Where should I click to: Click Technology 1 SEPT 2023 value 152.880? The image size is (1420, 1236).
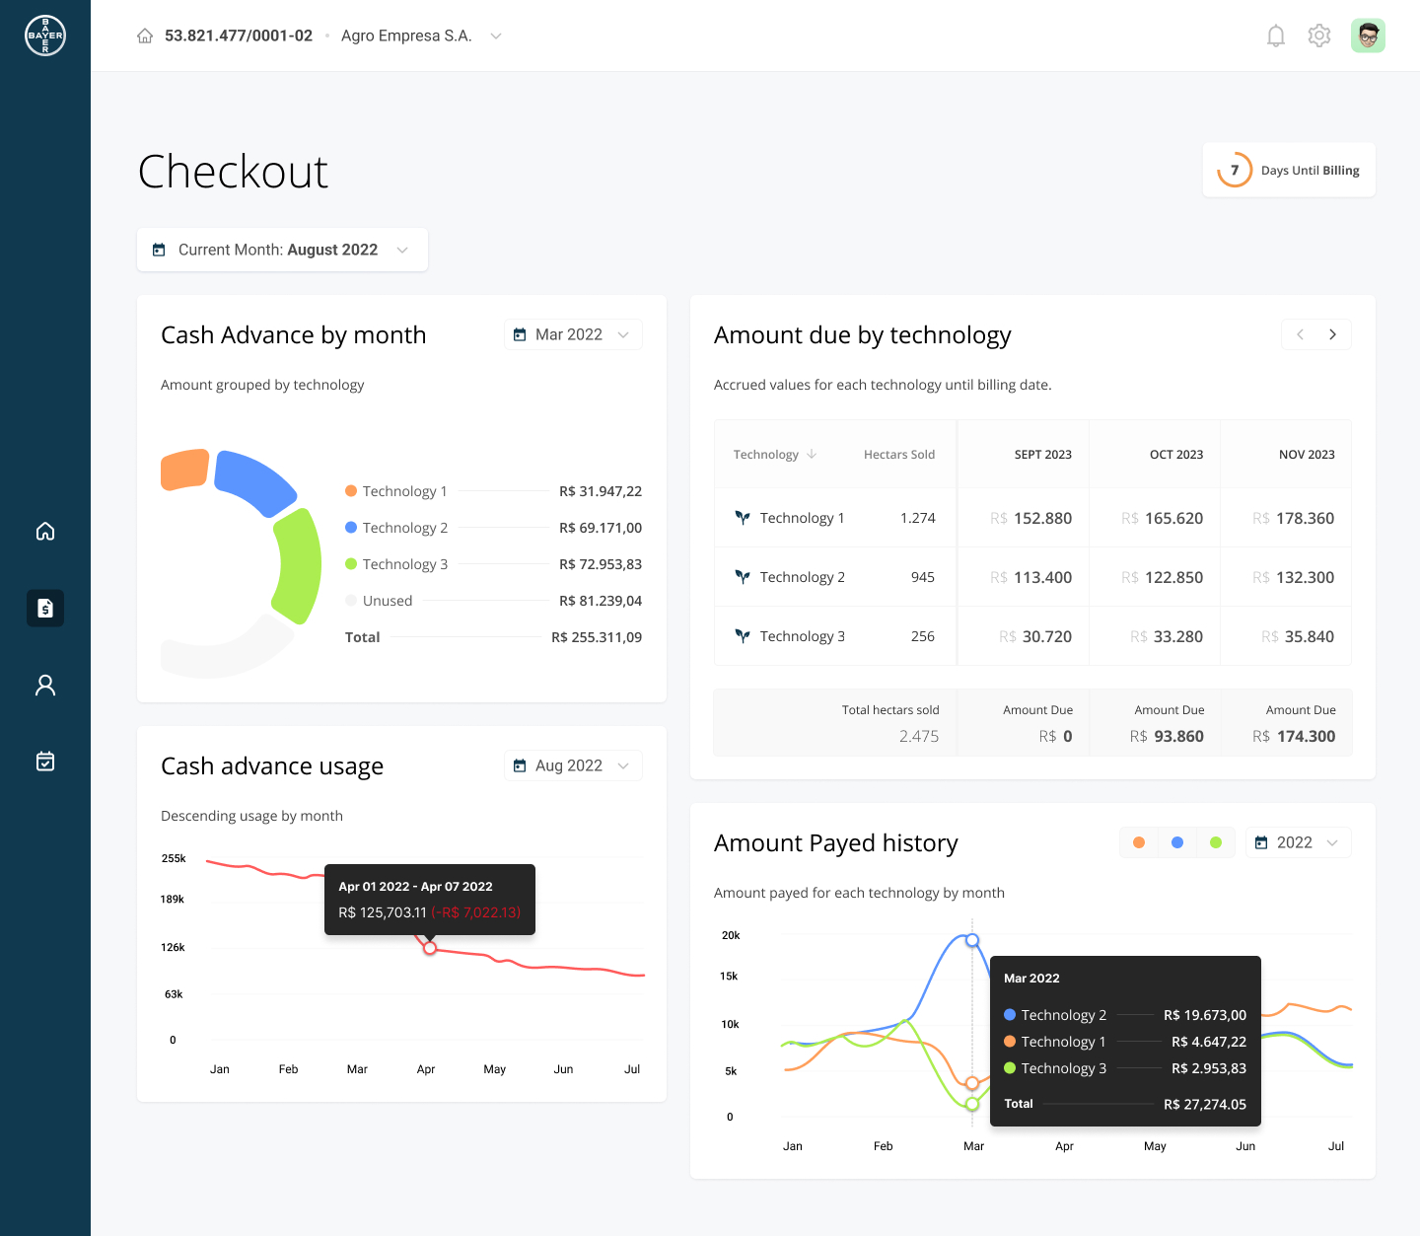[x=1042, y=518]
